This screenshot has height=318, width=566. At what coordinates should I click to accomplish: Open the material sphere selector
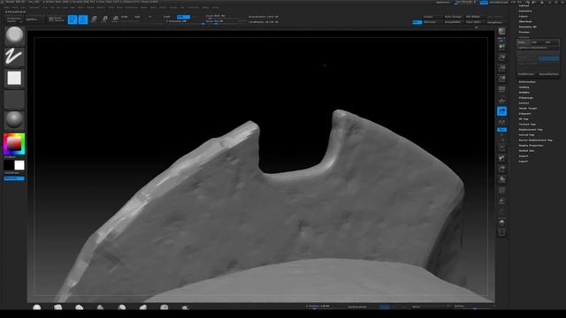(14, 120)
